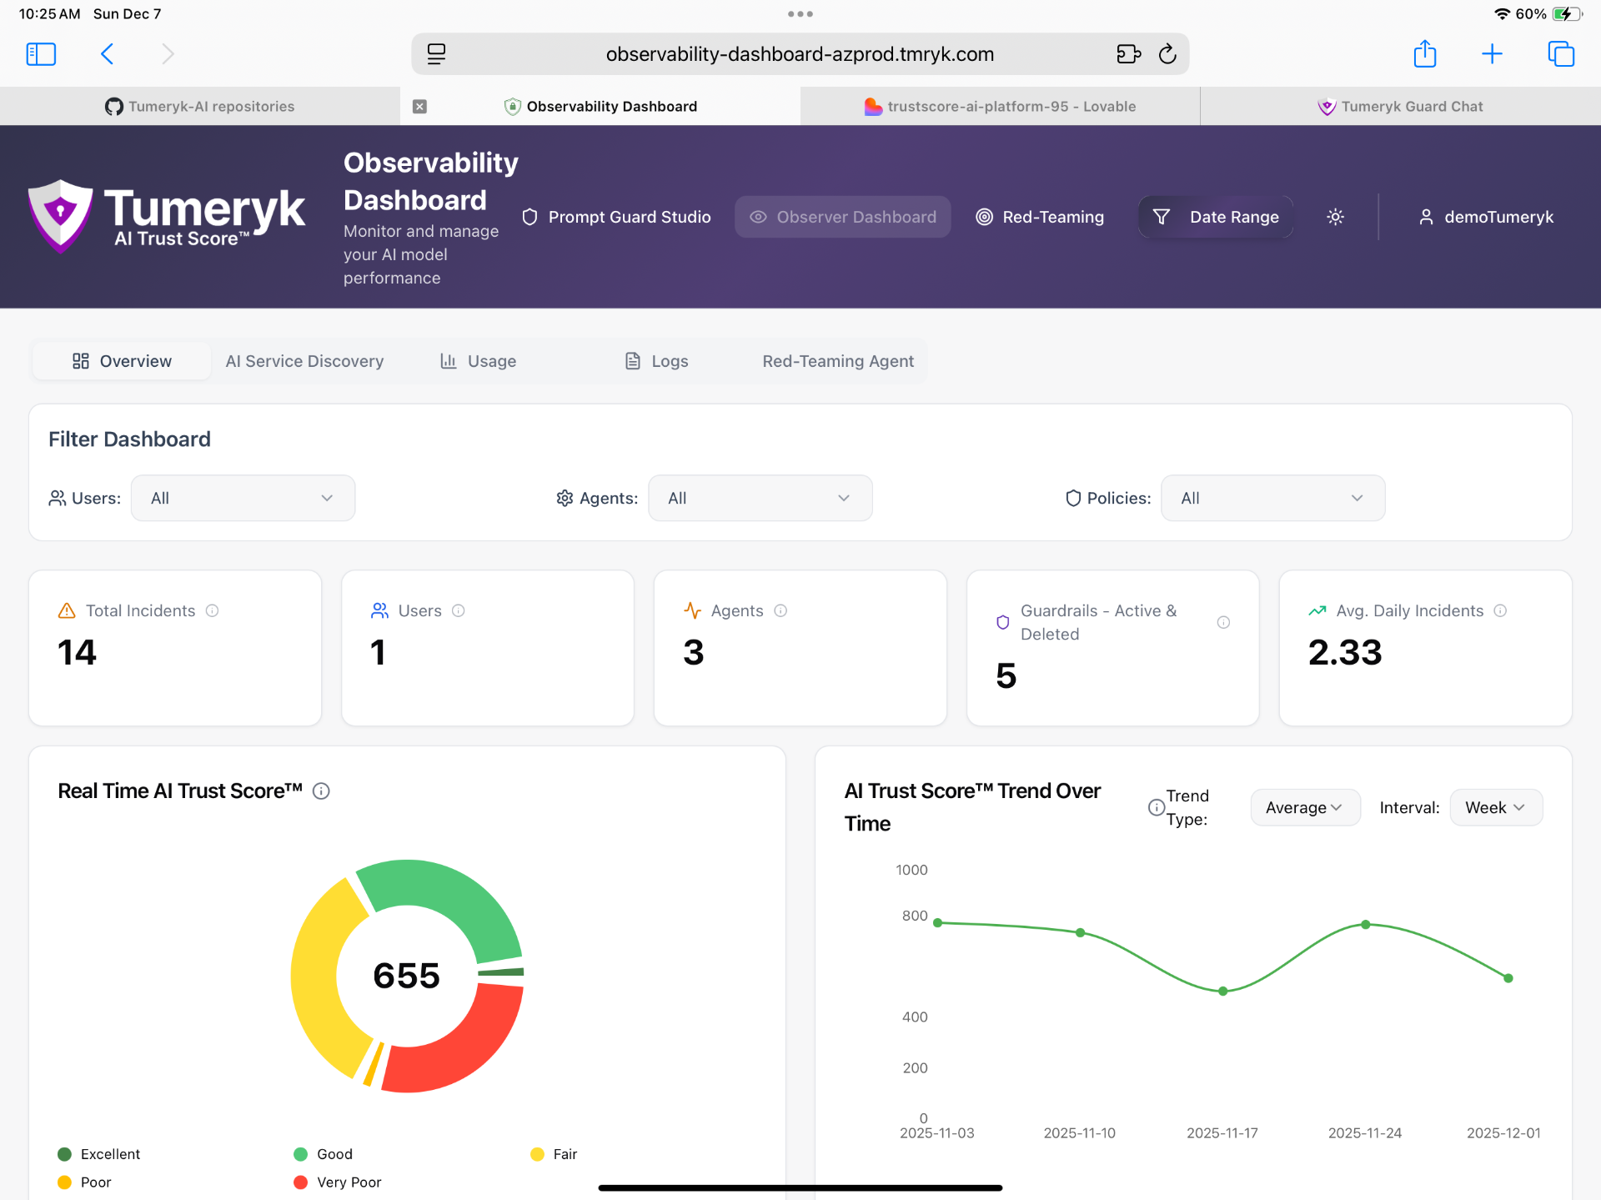Click info icon on Guardrails card
This screenshot has width=1601, height=1200.
[x=1223, y=622]
